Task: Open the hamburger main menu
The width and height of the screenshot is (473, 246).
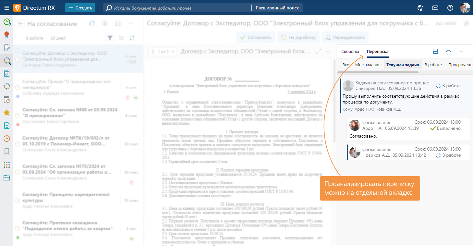Action: [7, 8]
